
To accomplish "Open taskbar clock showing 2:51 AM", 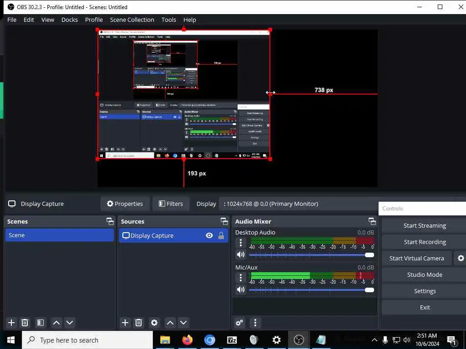I will (x=427, y=340).
